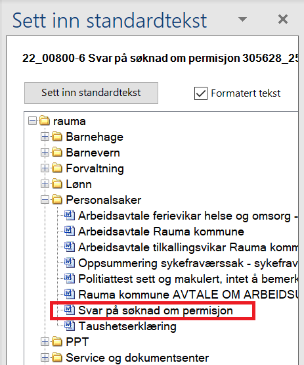The width and height of the screenshot is (304, 365).
Task: Toggle the Formatert tekst checkbox
Action: pos(200,93)
